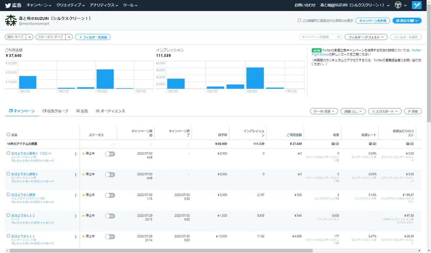This screenshot has width=431, height=253.
Task: Click the Twitter bird logo
Action: 8,5
